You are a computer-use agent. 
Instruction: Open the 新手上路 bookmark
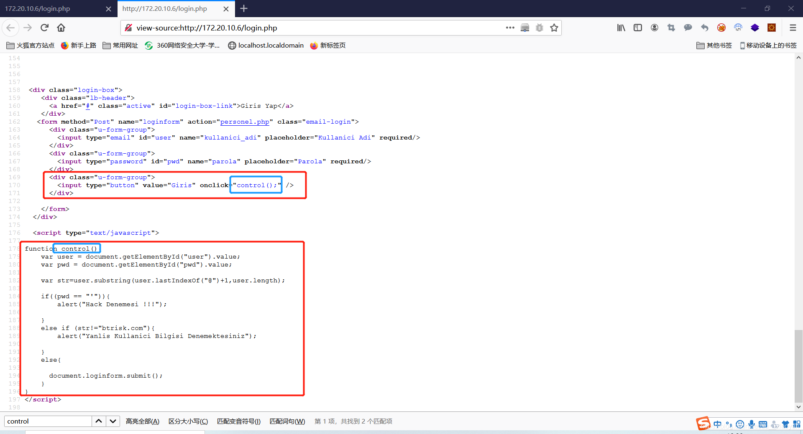(x=79, y=45)
